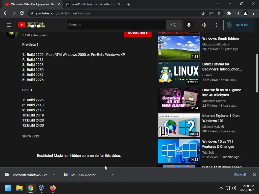This screenshot has height=194, width=259.
Task: Open Internet Explorer 1.0 on Windows 10 title
Action: (221, 118)
